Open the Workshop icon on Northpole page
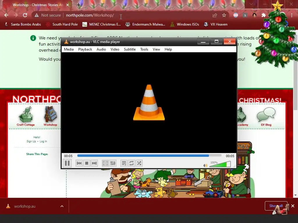The width and height of the screenshot is (298, 223). click(x=50, y=116)
